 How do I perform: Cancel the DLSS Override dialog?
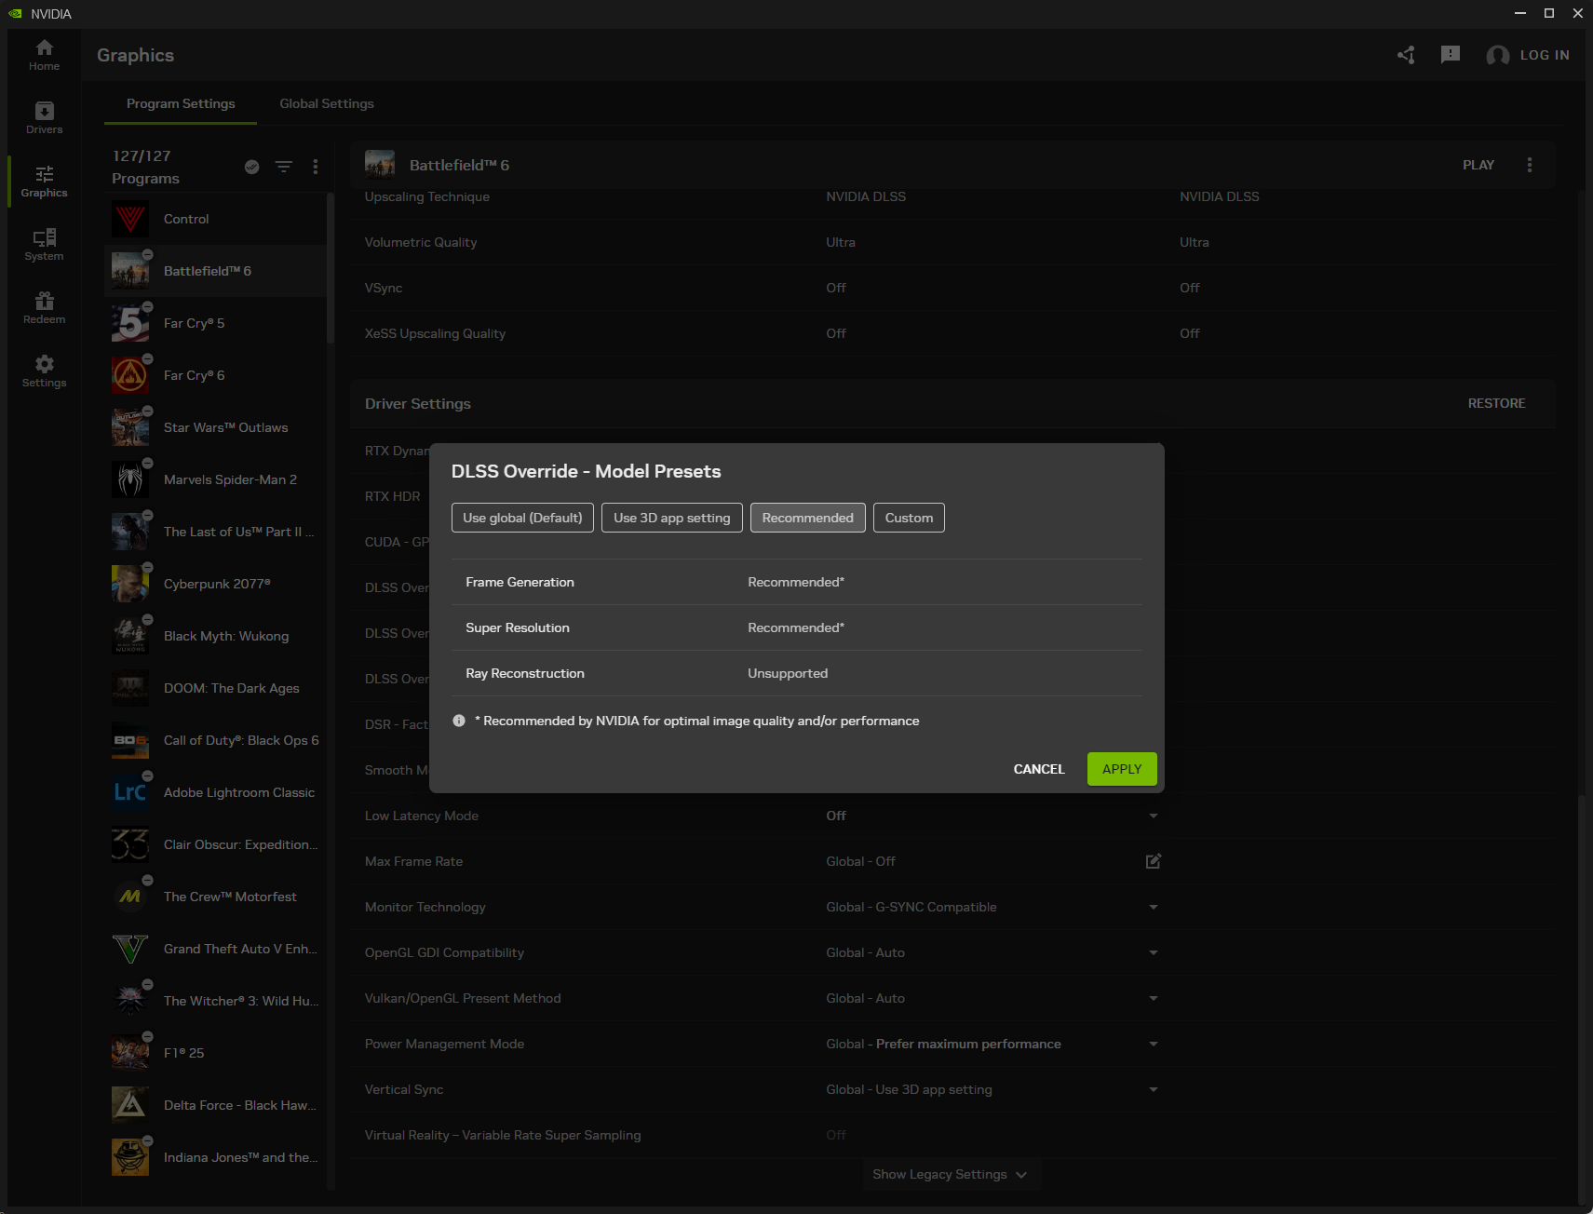[x=1038, y=769]
